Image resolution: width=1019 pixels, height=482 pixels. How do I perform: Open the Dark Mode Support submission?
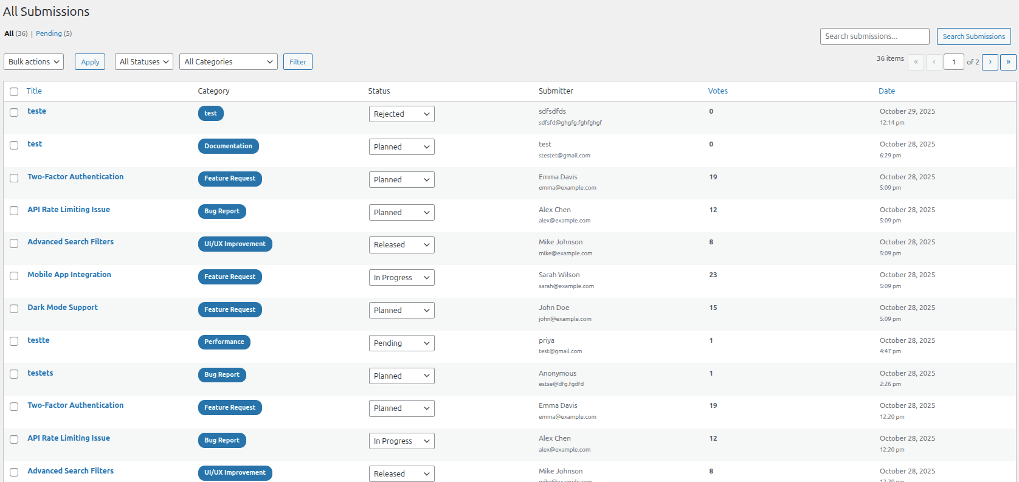pyautogui.click(x=63, y=308)
